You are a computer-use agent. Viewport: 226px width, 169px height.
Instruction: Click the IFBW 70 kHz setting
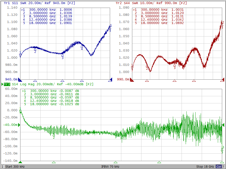pos(110,166)
